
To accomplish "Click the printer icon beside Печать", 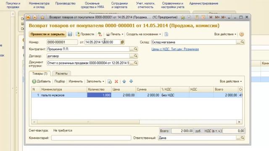I will tap(108, 34).
